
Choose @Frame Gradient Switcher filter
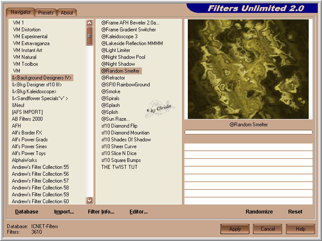click(129, 30)
